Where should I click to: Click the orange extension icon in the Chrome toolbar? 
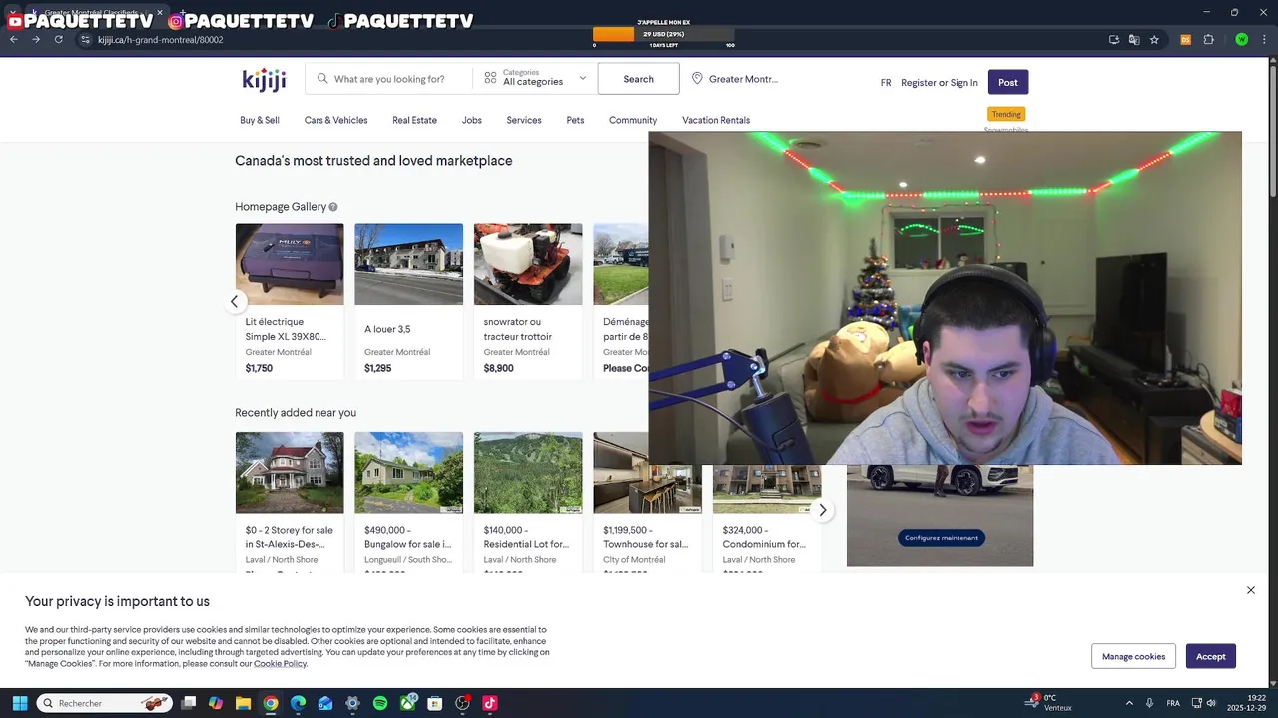1185,40
